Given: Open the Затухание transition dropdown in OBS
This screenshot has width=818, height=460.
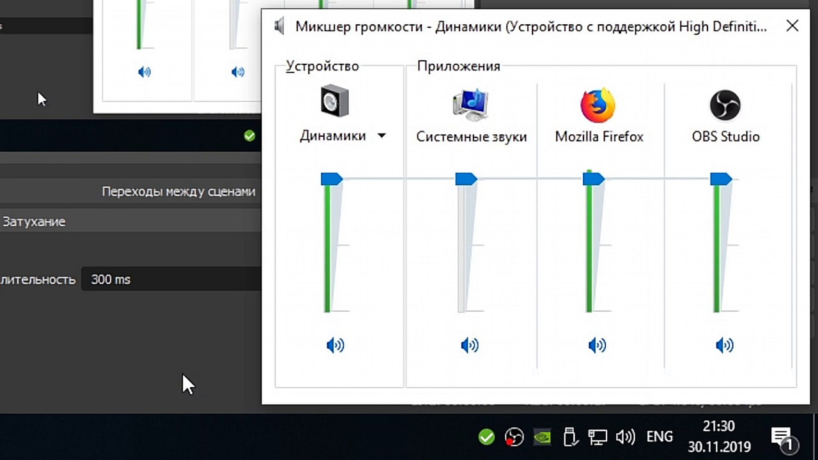Looking at the screenshot, I should (x=130, y=222).
